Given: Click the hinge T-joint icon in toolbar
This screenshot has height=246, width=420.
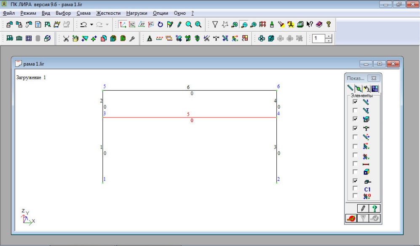Looking at the screenshot, I should pyautogui.click(x=216, y=39).
